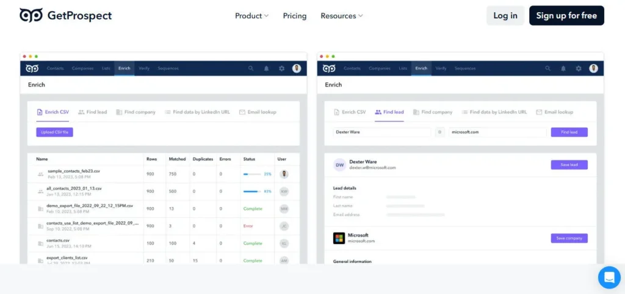The width and height of the screenshot is (625, 294).
Task: Select Find lead tab in right window
Action: [x=389, y=113]
